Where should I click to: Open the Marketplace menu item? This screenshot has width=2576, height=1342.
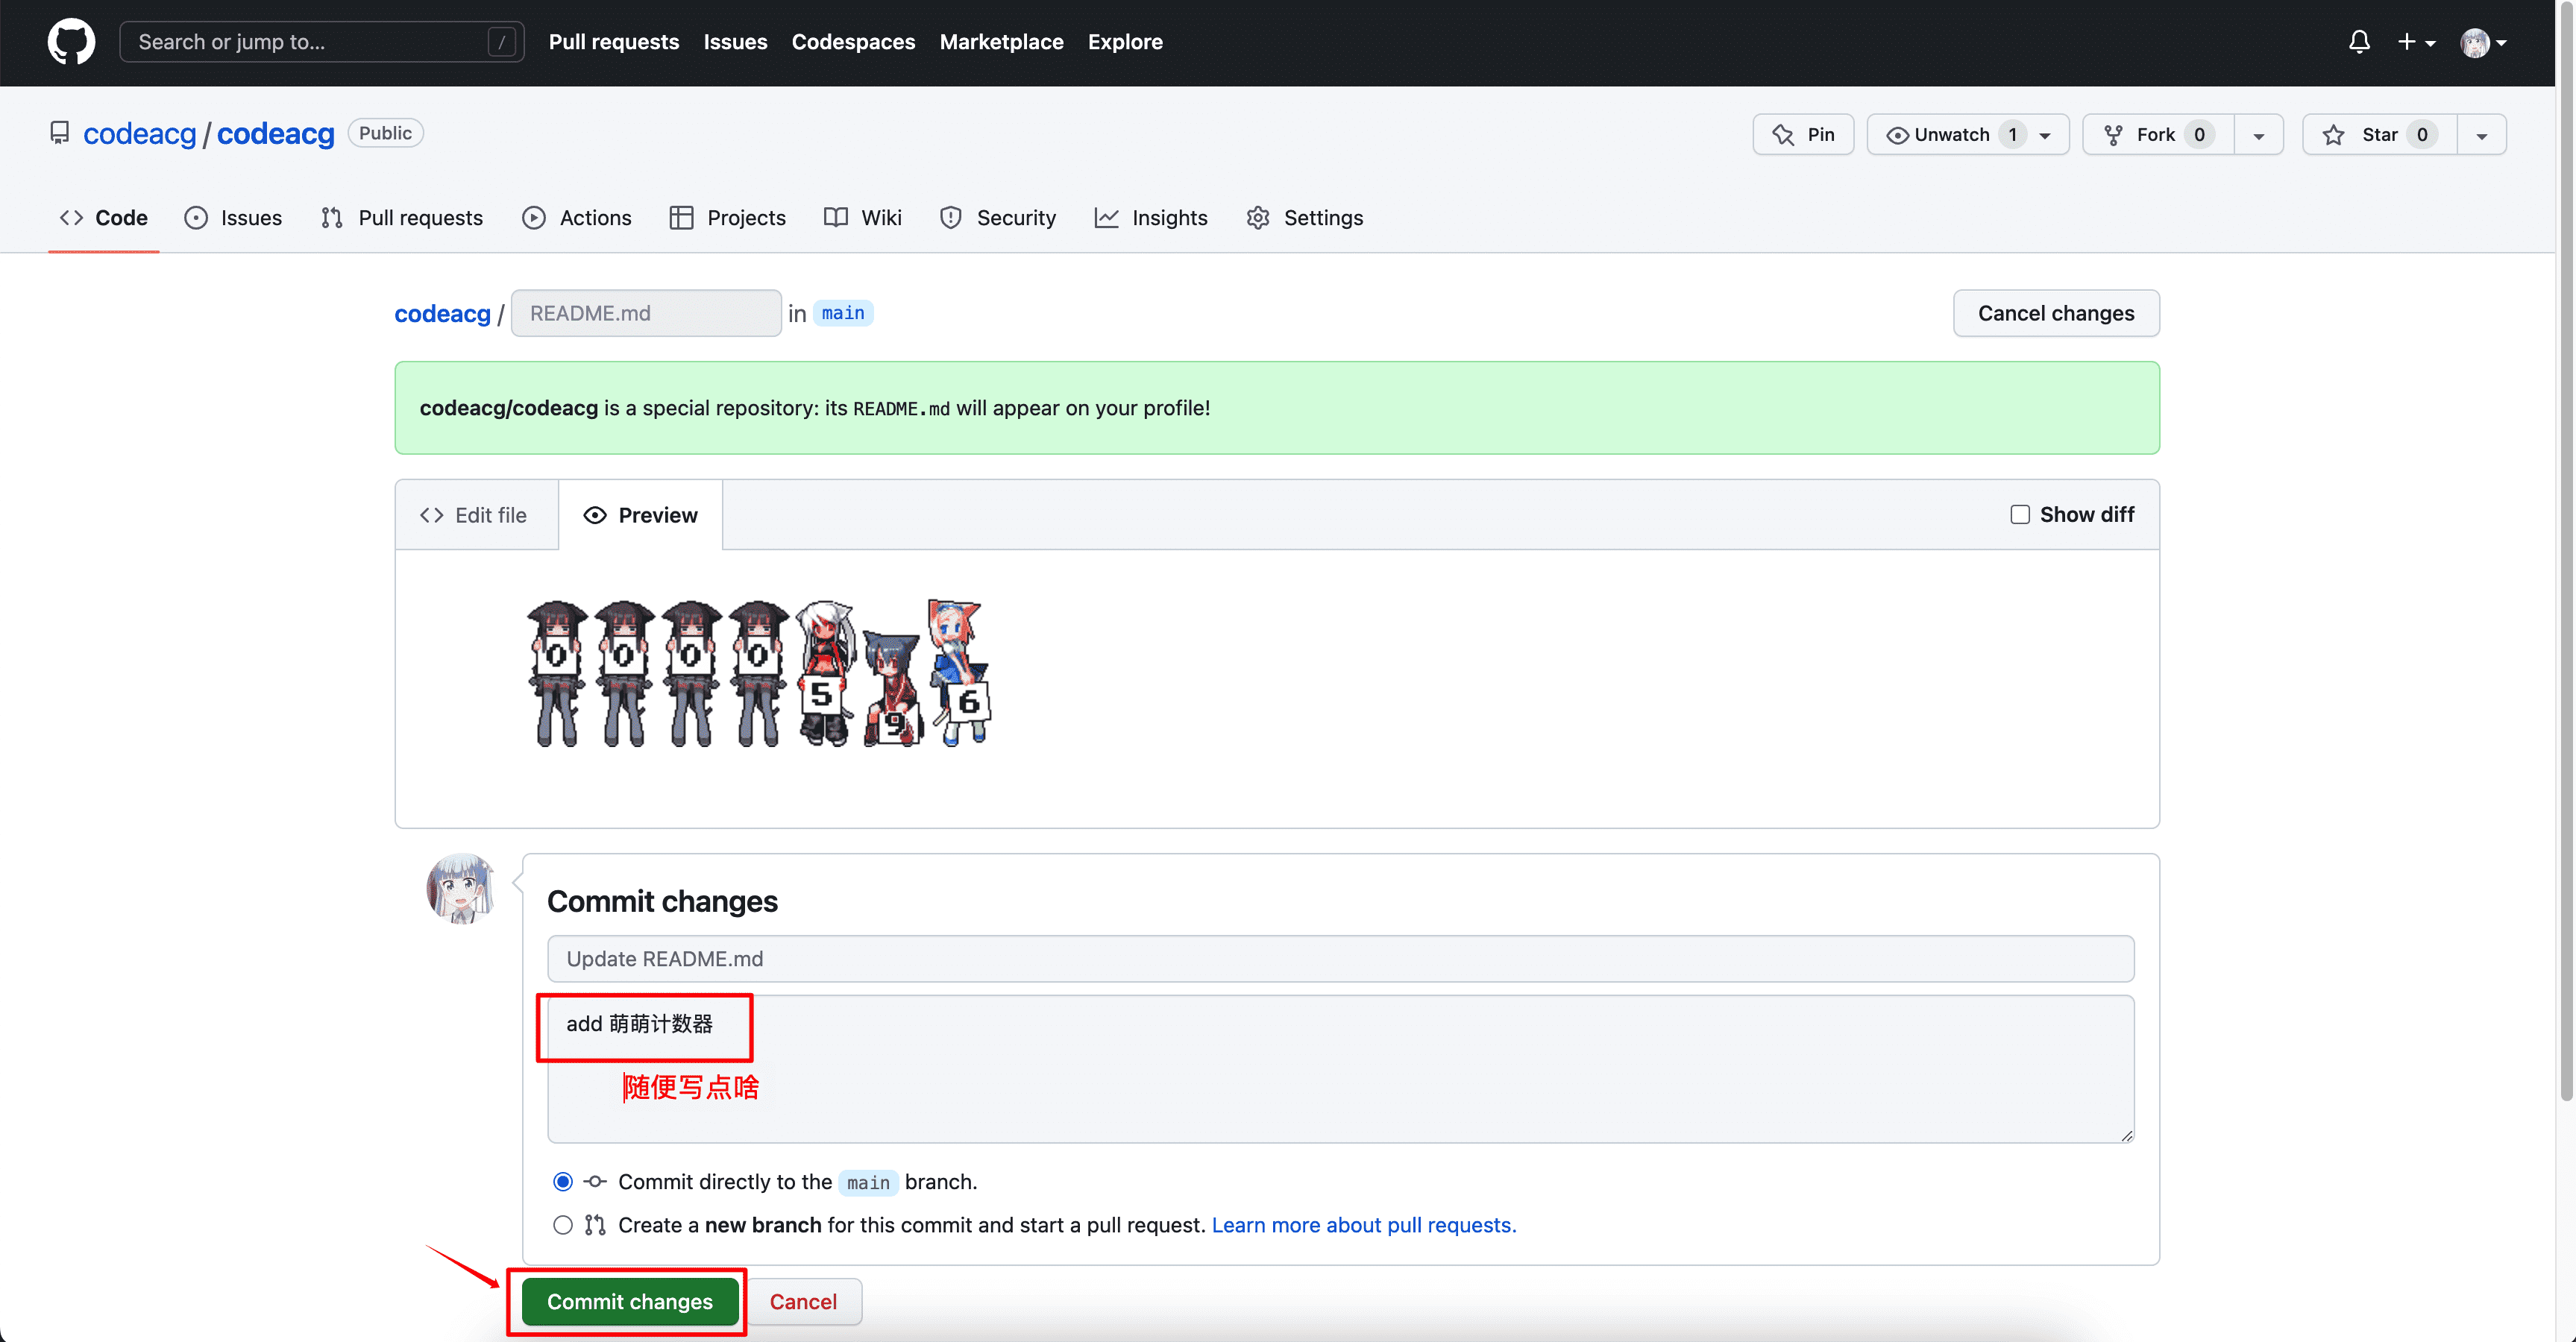1001,41
